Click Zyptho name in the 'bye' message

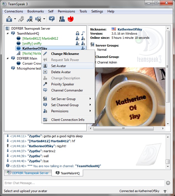point(35,161)
